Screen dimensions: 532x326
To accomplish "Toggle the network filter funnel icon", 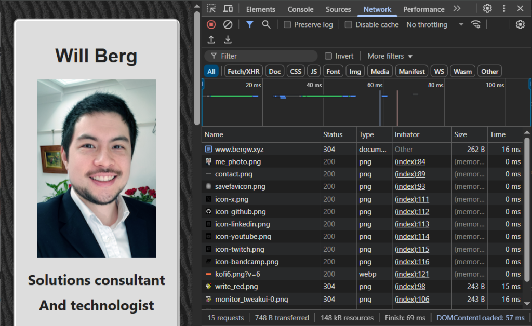I will coord(249,24).
